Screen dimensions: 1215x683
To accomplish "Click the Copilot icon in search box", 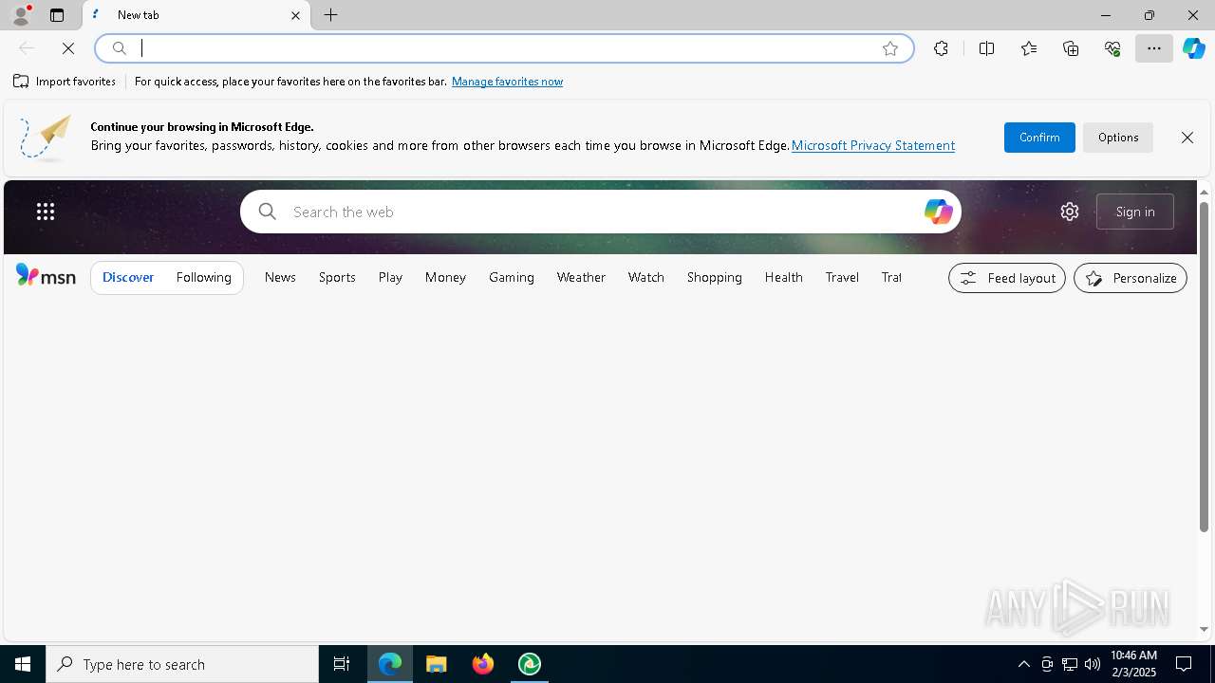I will (938, 212).
